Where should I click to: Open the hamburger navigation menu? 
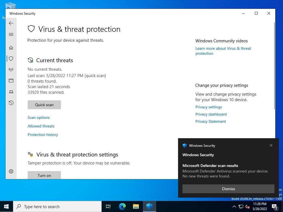11,34
